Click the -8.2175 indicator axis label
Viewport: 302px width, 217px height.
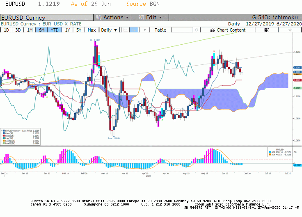[x=297, y=165]
